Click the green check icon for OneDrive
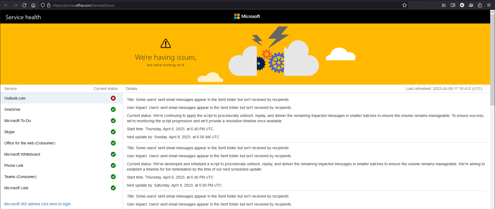 tap(113, 109)
